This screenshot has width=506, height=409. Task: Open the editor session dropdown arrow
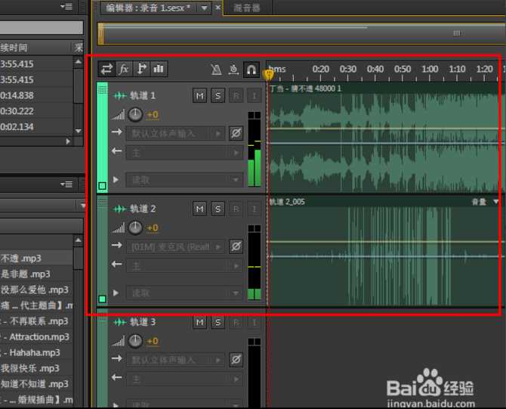coord(204,8)
